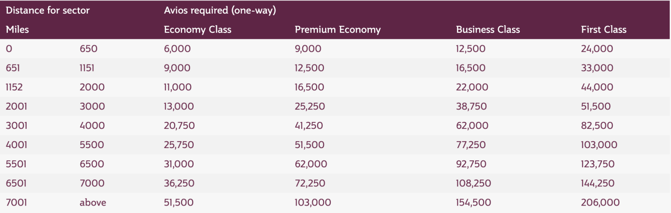
Task: Click the 20,750 Economy Class cell
Action: tap(179, 126)
